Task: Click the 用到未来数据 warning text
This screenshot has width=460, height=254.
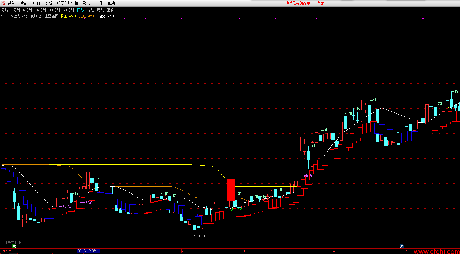Action: pyautogui.click(x=11, y=243)
